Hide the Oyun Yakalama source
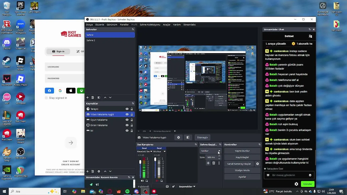347x195 pixels. pos(127,120)
